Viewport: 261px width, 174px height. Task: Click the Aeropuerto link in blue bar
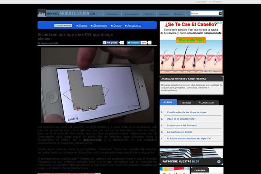click(x=133, y=26)
